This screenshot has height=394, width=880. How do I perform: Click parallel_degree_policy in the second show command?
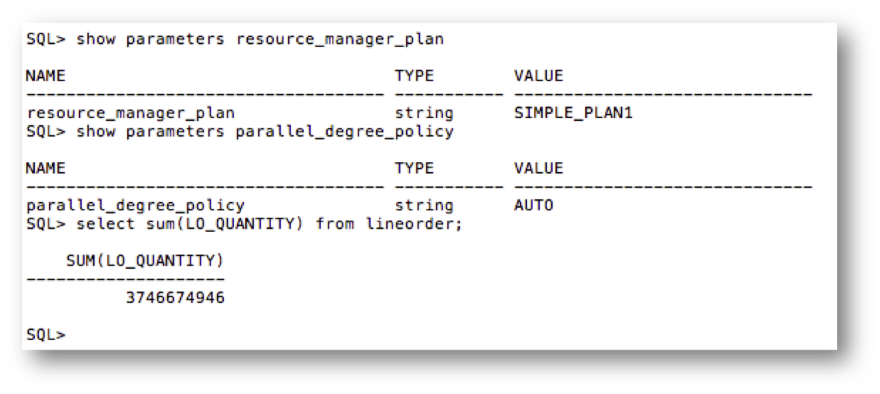(345, 132)
